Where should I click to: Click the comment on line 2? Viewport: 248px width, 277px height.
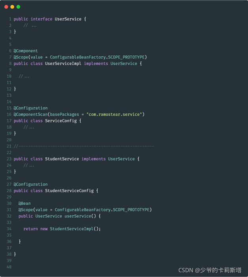30,25
